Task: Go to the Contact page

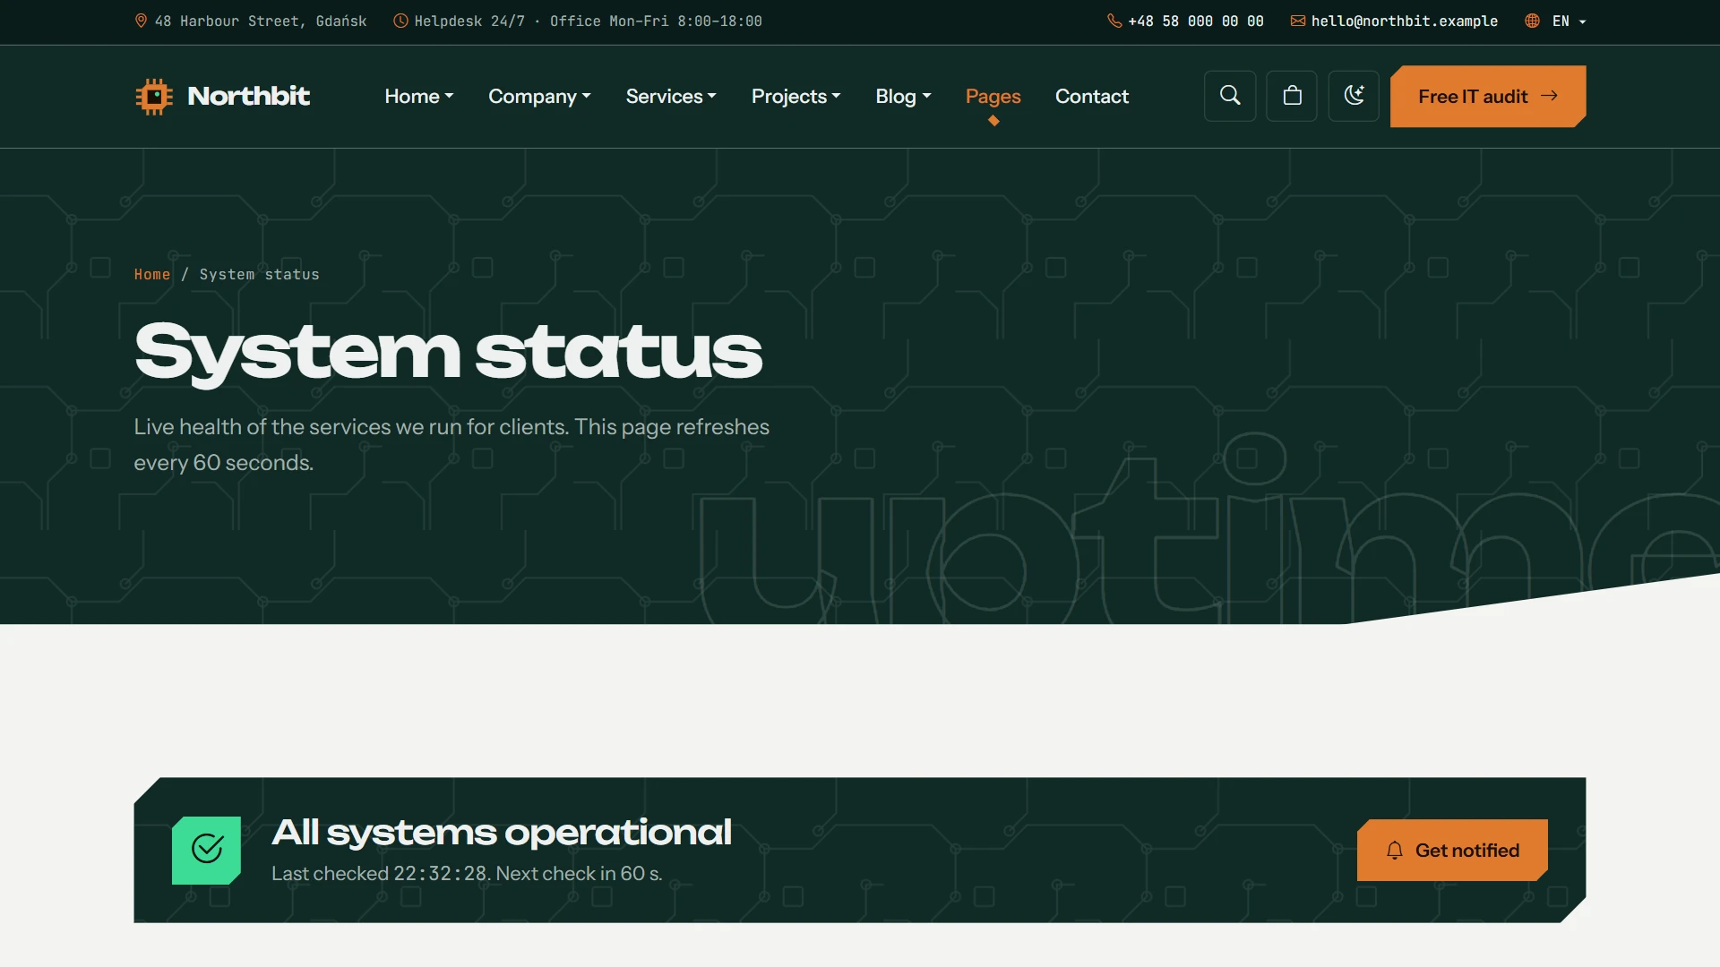Action: (x=1091, y=96)
